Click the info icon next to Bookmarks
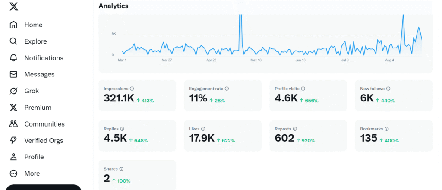Screen dimensions: 442x190 (386, 129)
